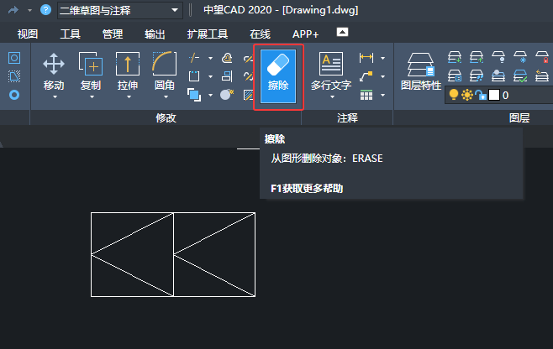
Task: Click the blue overlapping squares draw order icon
Action: click(194, 95)
